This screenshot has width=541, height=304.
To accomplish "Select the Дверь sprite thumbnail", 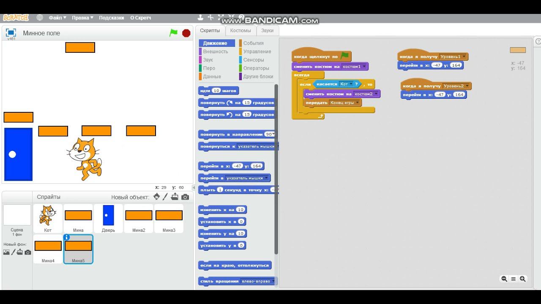I will click(108, 219).
